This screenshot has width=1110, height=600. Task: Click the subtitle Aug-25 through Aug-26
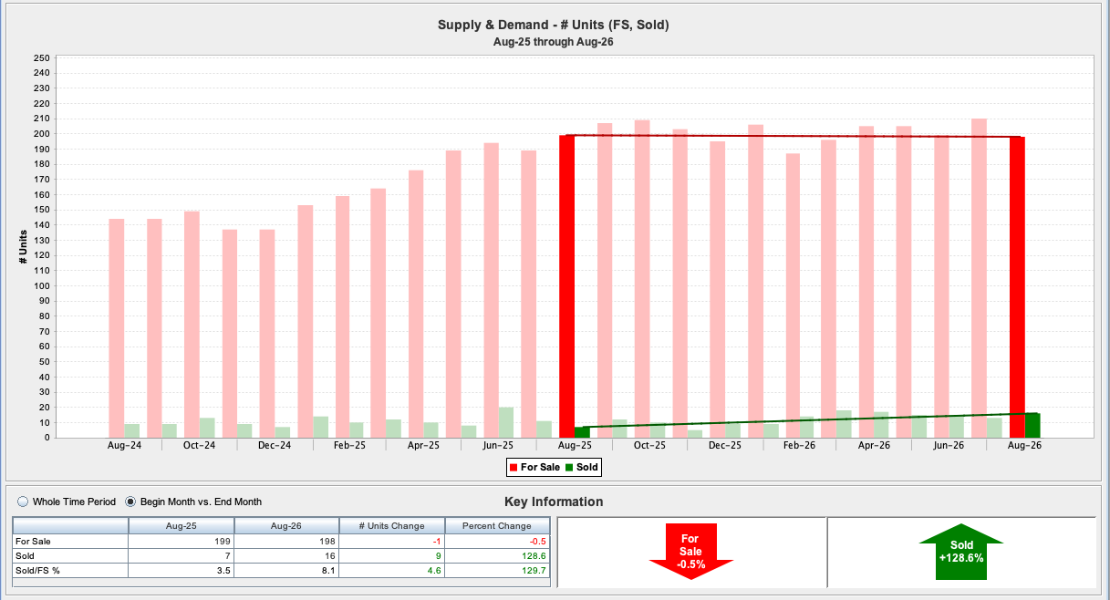554,42
